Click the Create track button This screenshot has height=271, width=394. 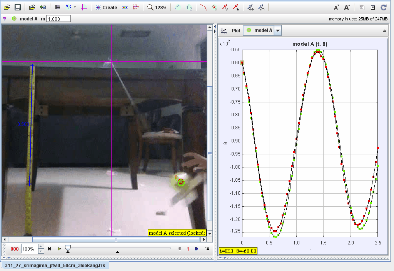tap(106, 8)
